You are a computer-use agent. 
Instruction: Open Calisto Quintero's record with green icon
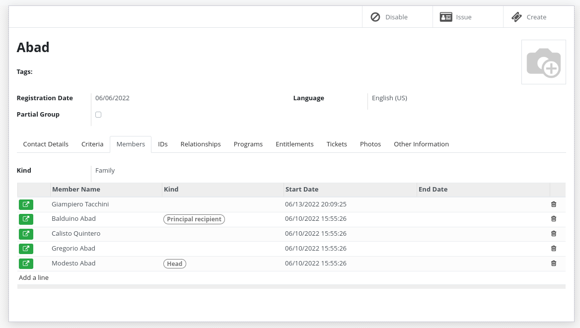[26, 234]
